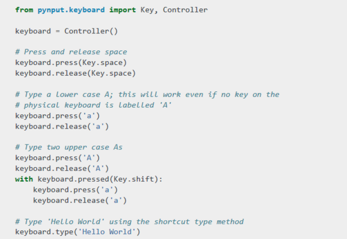Click the 'with' keyword
Image resolution: width=347 pixels, height=239 pixels.
(24, 179)
